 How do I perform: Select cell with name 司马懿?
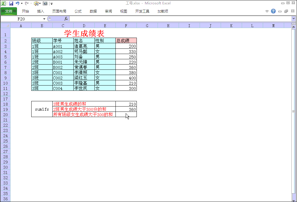tap(84, 51)
